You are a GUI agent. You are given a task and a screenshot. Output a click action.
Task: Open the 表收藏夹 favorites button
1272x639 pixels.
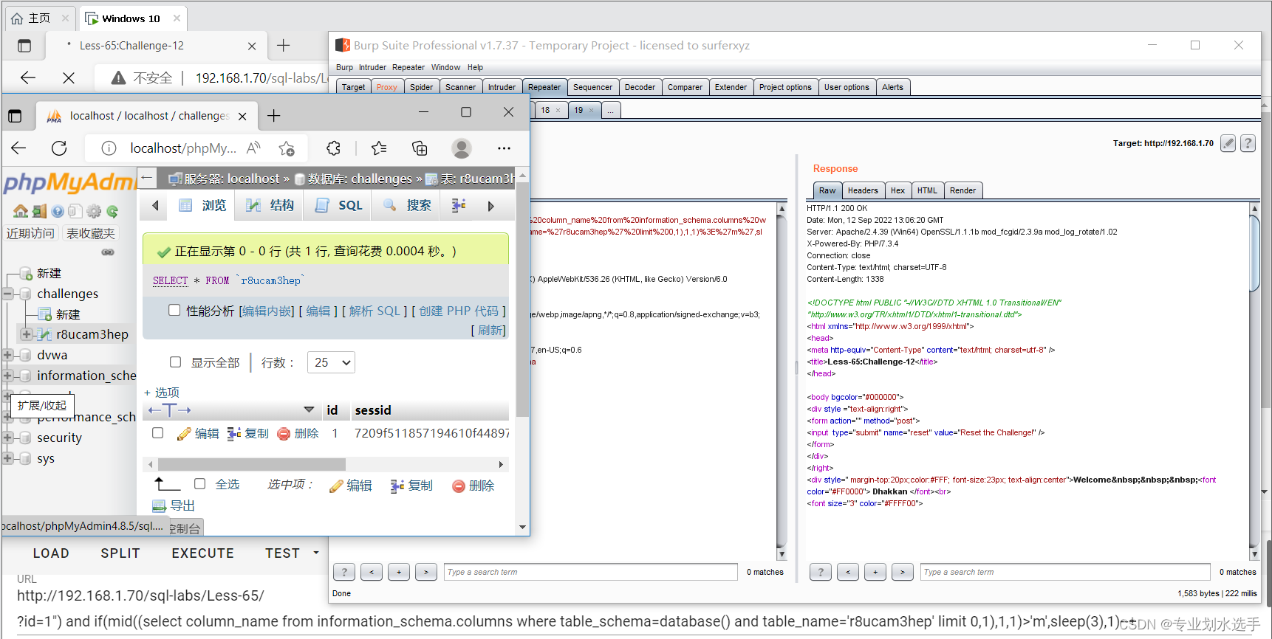[x=90, y=233]
